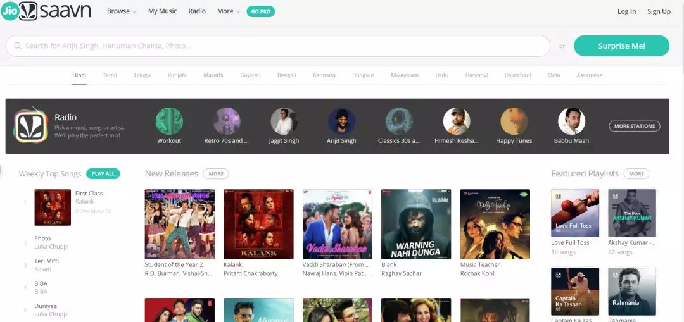The height and width of the screenshot is (322, 684).
Task: Click the Kalank link under First Class
Action: point(85,201)
